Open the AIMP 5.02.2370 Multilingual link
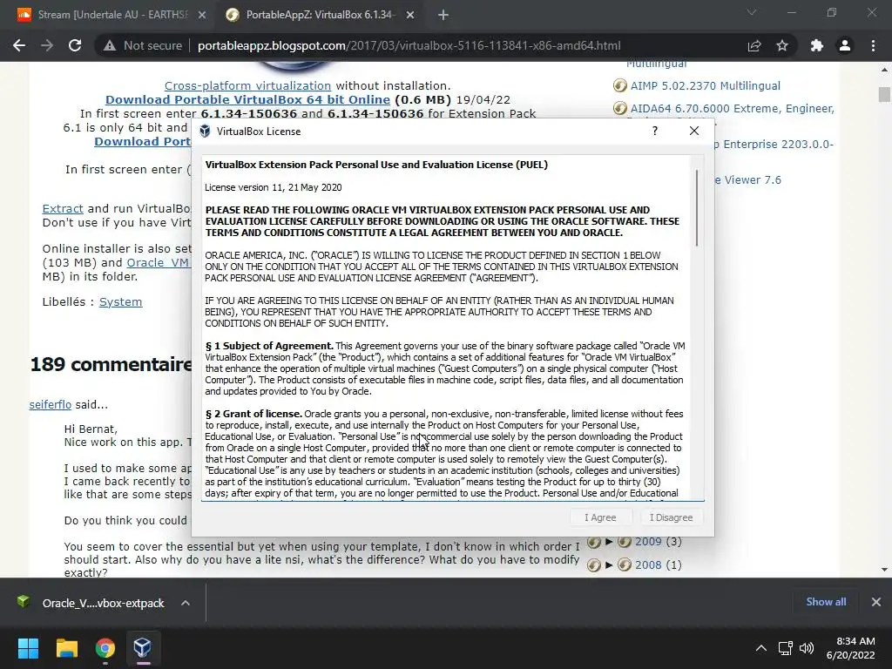 706,86
